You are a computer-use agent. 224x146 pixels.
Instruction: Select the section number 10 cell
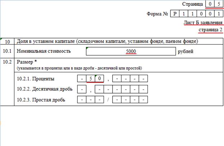[x=8, y=41]
